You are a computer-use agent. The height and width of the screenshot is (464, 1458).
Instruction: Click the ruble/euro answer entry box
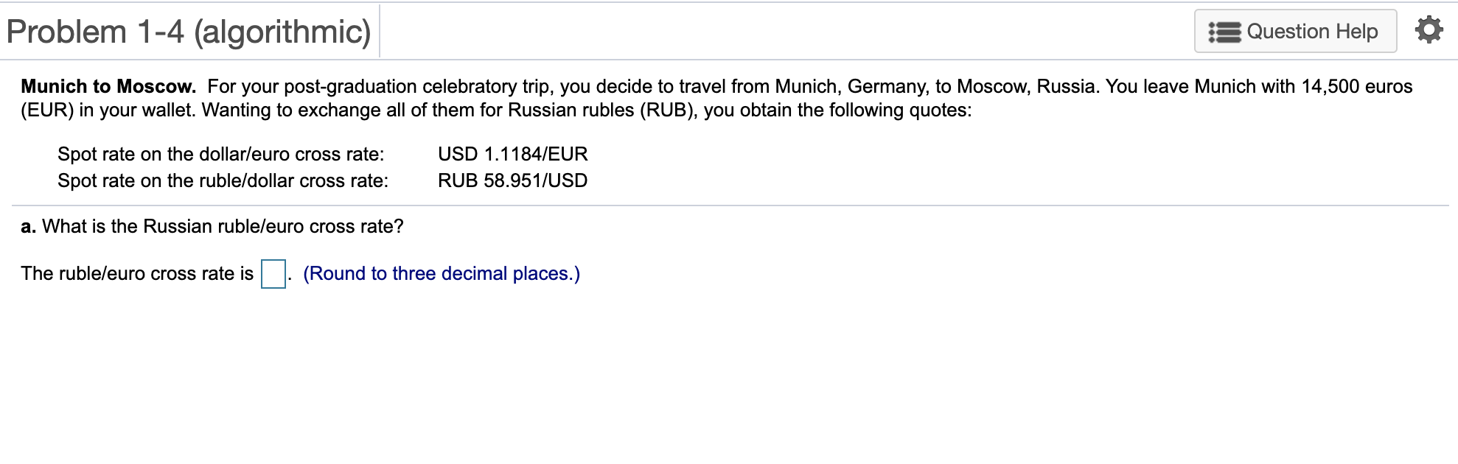[x=272, y=273]
